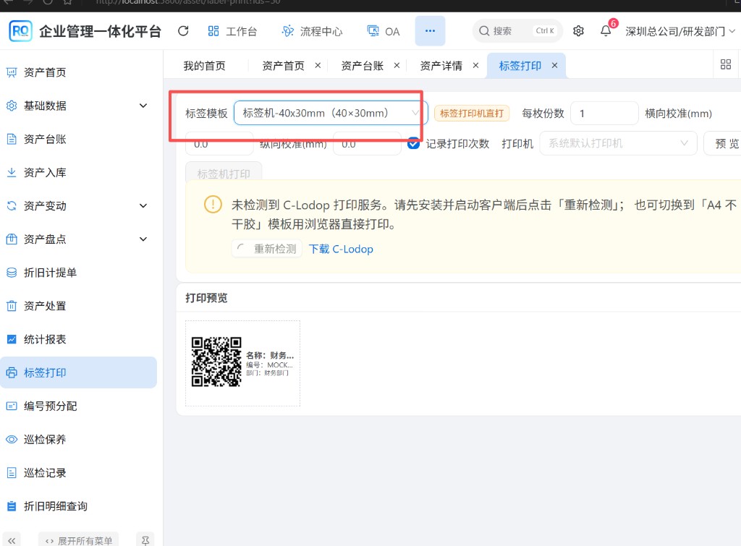Click the 标签打印机直打 tag
The width and height of the screenshot is (741, 546).
coord(472,114)
